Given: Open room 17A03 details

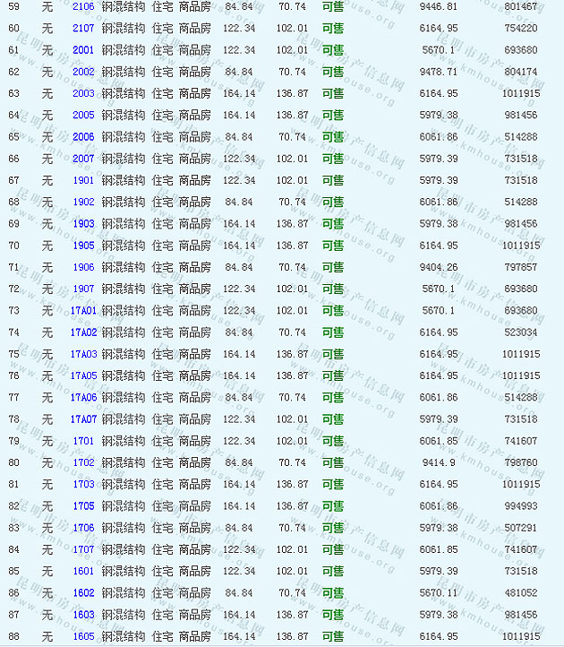Looking at the screenshot, I should tap(83, 354).
